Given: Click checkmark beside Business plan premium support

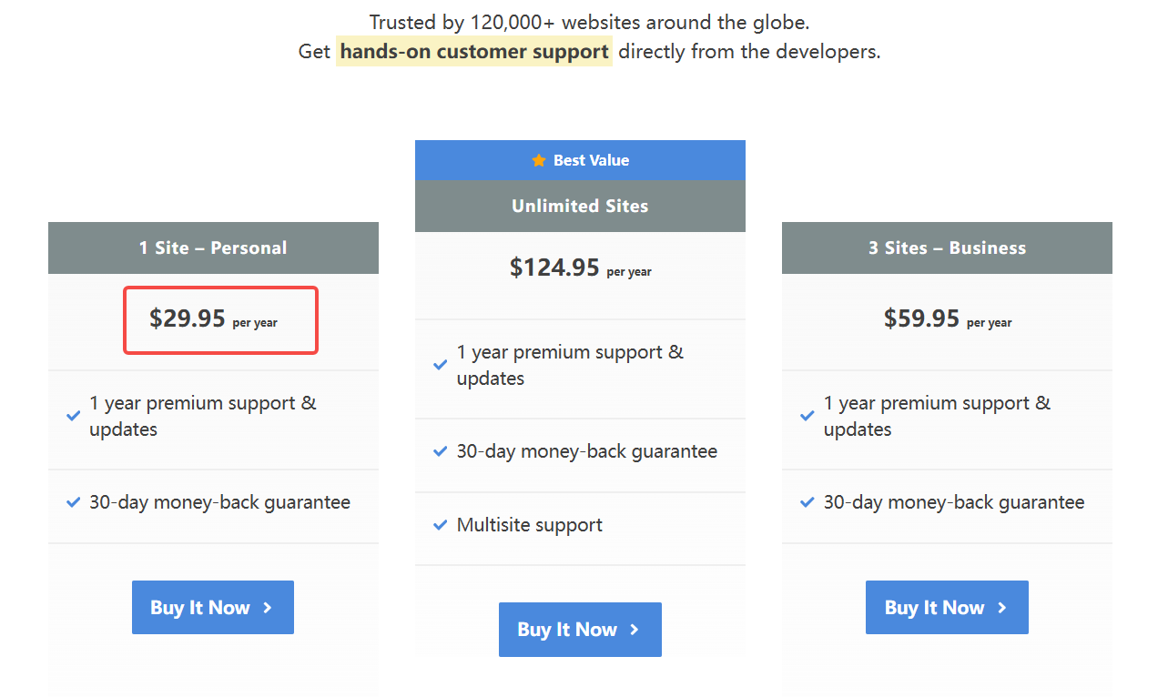Looking at the screenshot, I should click(x=807, y=416).
